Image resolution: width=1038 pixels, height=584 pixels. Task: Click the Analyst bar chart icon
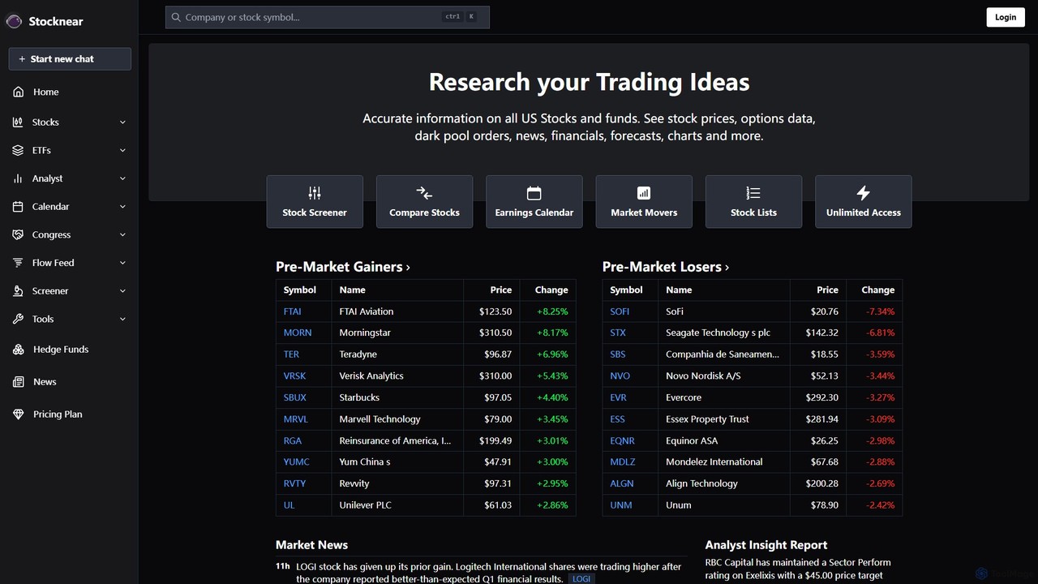[18, 178]
